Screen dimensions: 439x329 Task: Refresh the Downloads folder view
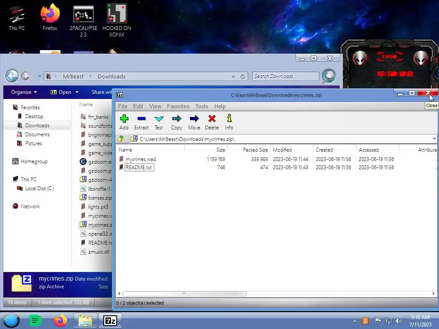243,76
